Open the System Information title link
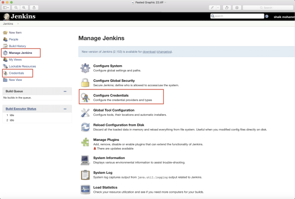 click(109, 158)
